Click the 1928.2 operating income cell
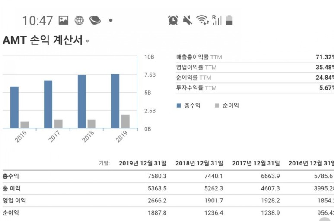334x221 pixels. 270,201
